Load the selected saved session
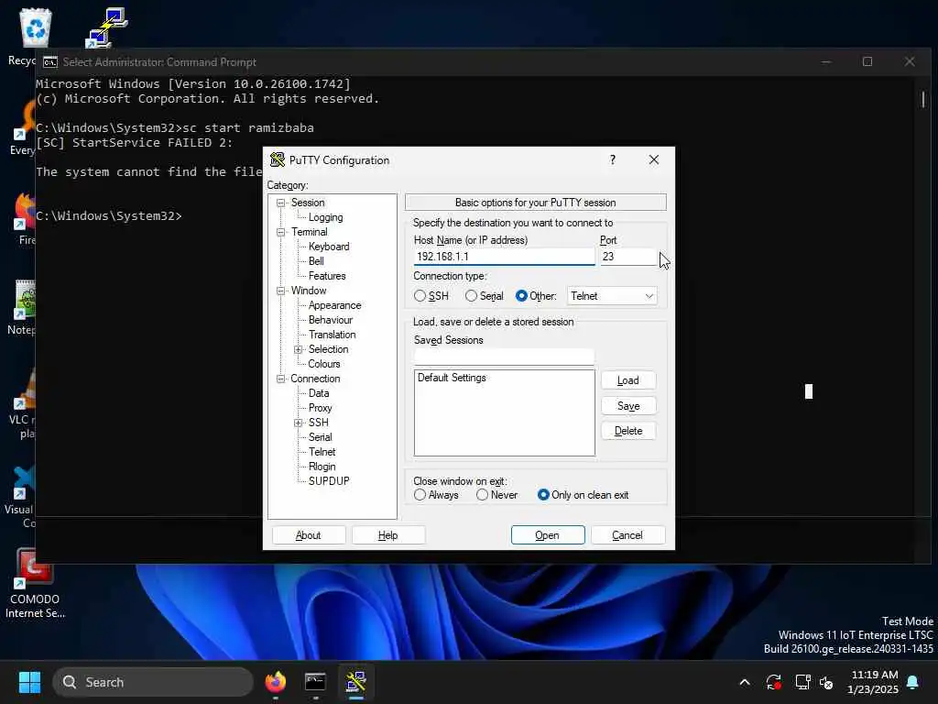938x704 pixels. [628, 380]
